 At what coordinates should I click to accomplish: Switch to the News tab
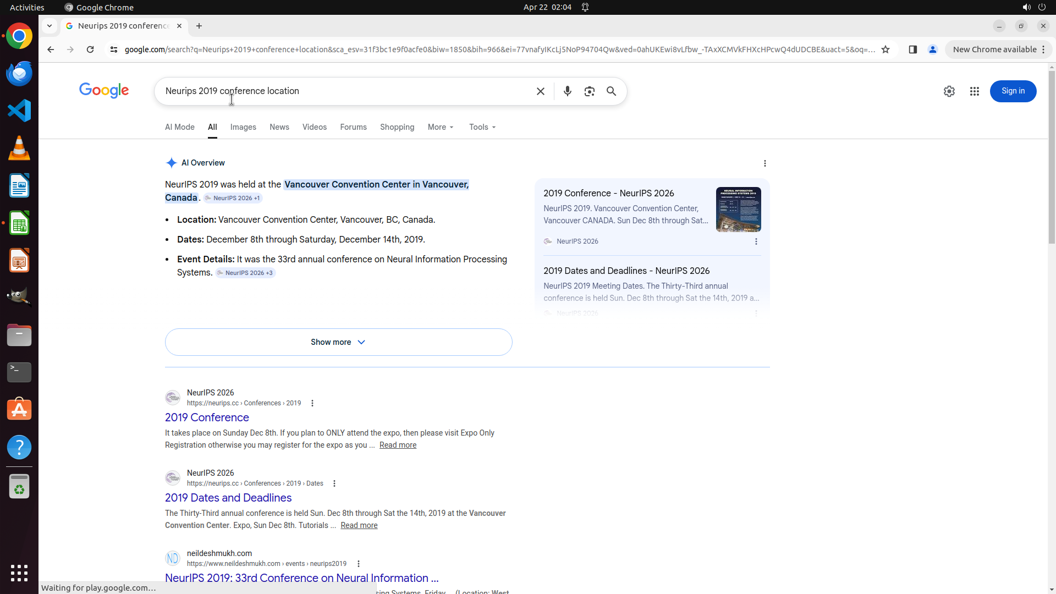point(279,127)
